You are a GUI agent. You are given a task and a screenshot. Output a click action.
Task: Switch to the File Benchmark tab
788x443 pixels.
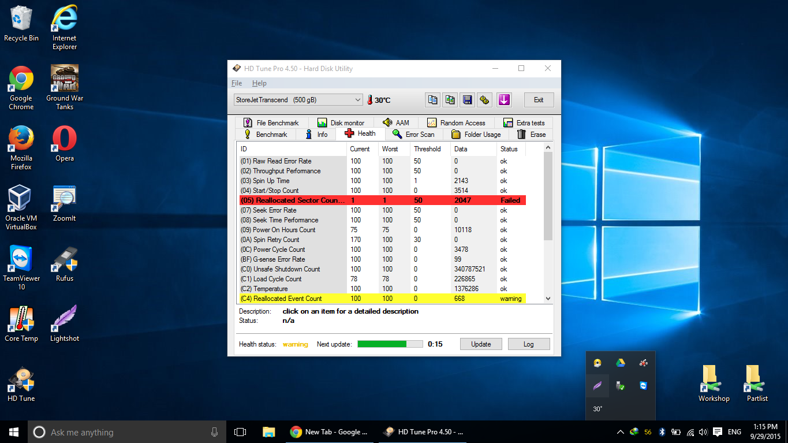pos(271,123)
